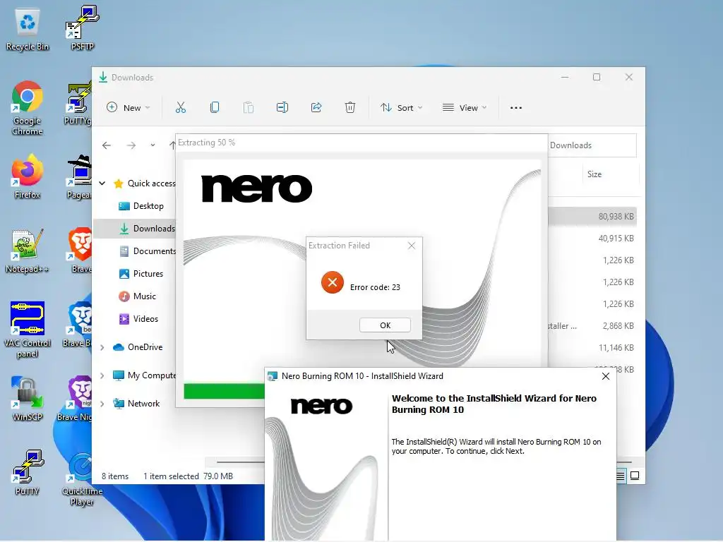Select Downloads in navigation pane

coord(135,229)
